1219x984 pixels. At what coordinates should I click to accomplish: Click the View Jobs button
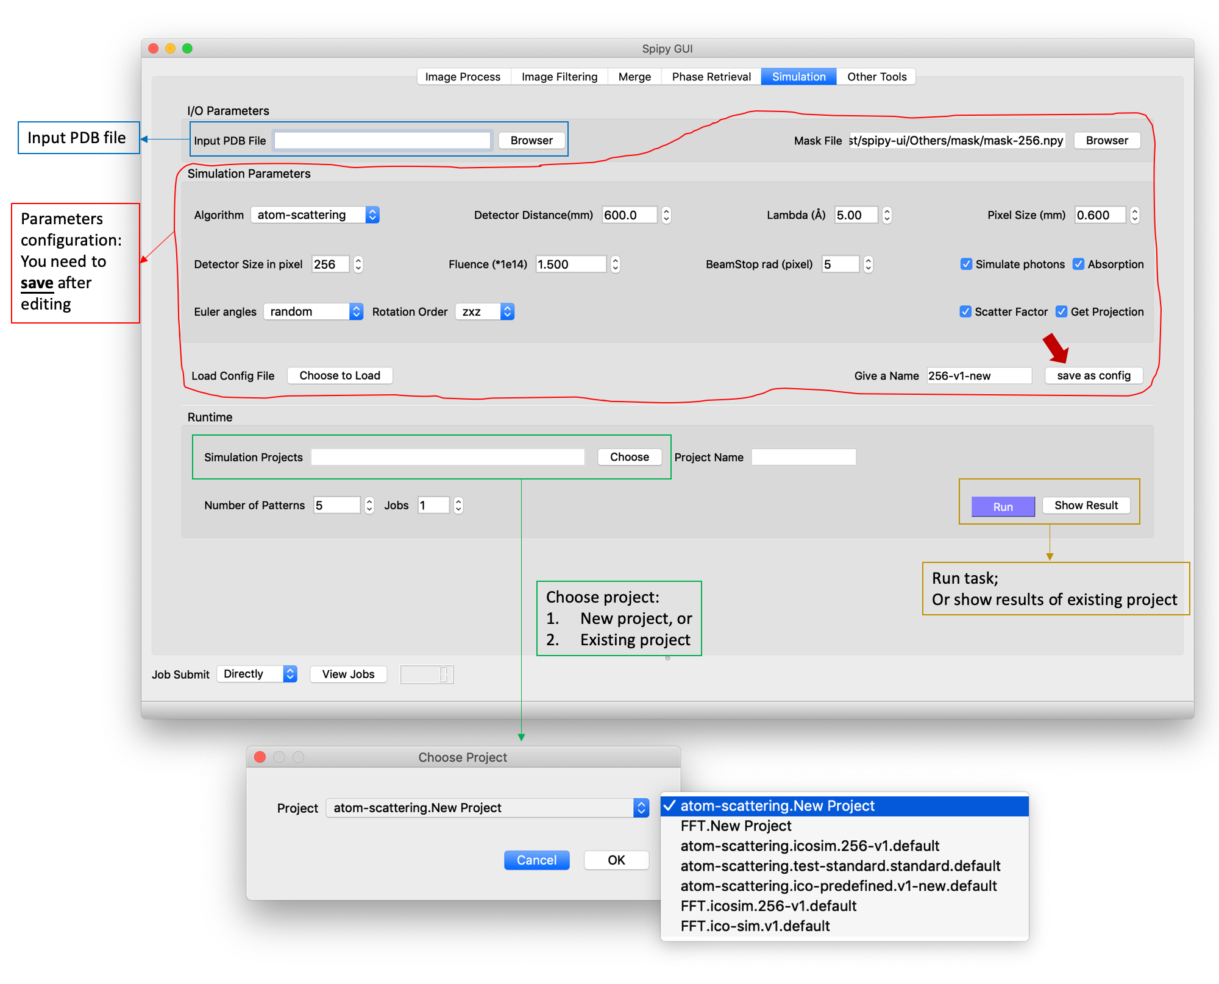(x=348, y=674)
